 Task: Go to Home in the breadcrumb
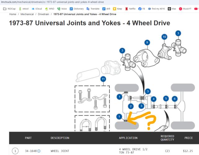coord(13,14)
